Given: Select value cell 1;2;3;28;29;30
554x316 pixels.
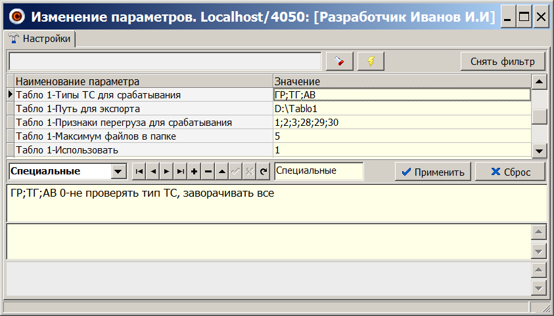Looking at the screenshot, I should click(x=401, y=123).
